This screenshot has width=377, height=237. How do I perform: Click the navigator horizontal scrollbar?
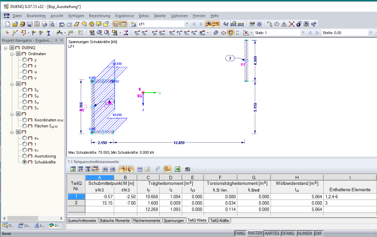click(x=33, y=218)
